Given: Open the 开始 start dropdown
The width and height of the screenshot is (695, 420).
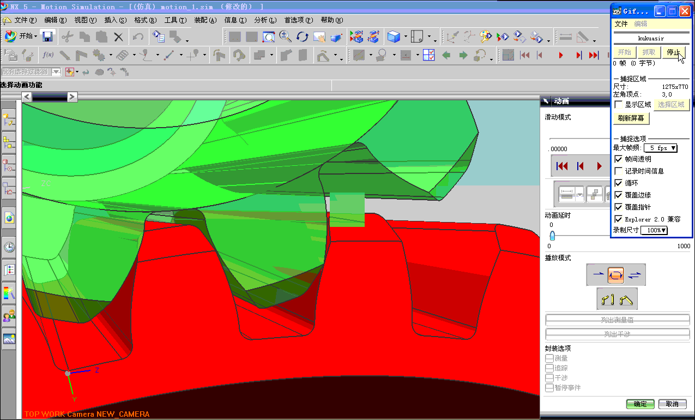Looking at the screenshot, I should [21, 37].
